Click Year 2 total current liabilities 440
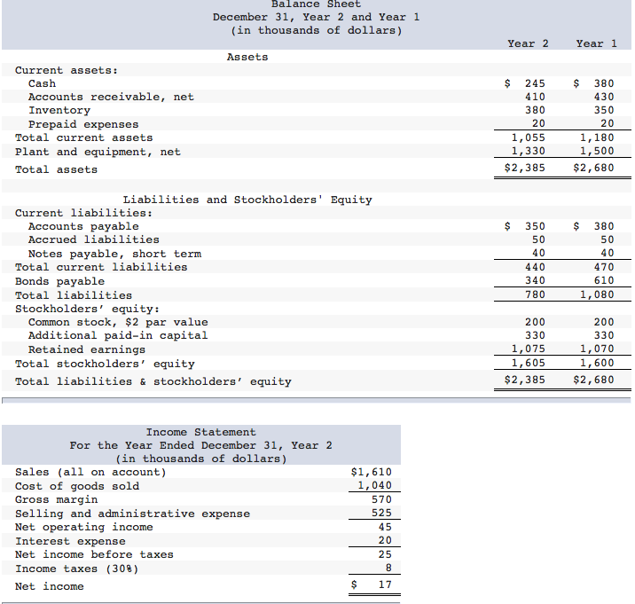The image size is (635, 604). pyautogui.click(x=535, y=267)
